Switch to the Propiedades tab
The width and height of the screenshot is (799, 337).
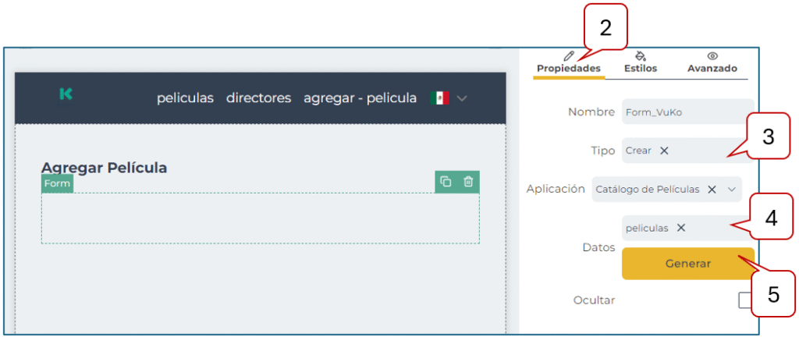(x=569, y=62)
